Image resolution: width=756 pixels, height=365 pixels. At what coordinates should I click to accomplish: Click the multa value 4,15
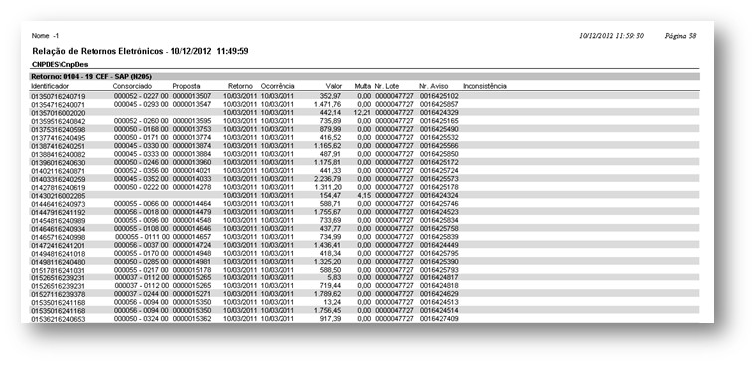(x=364, y=196)
